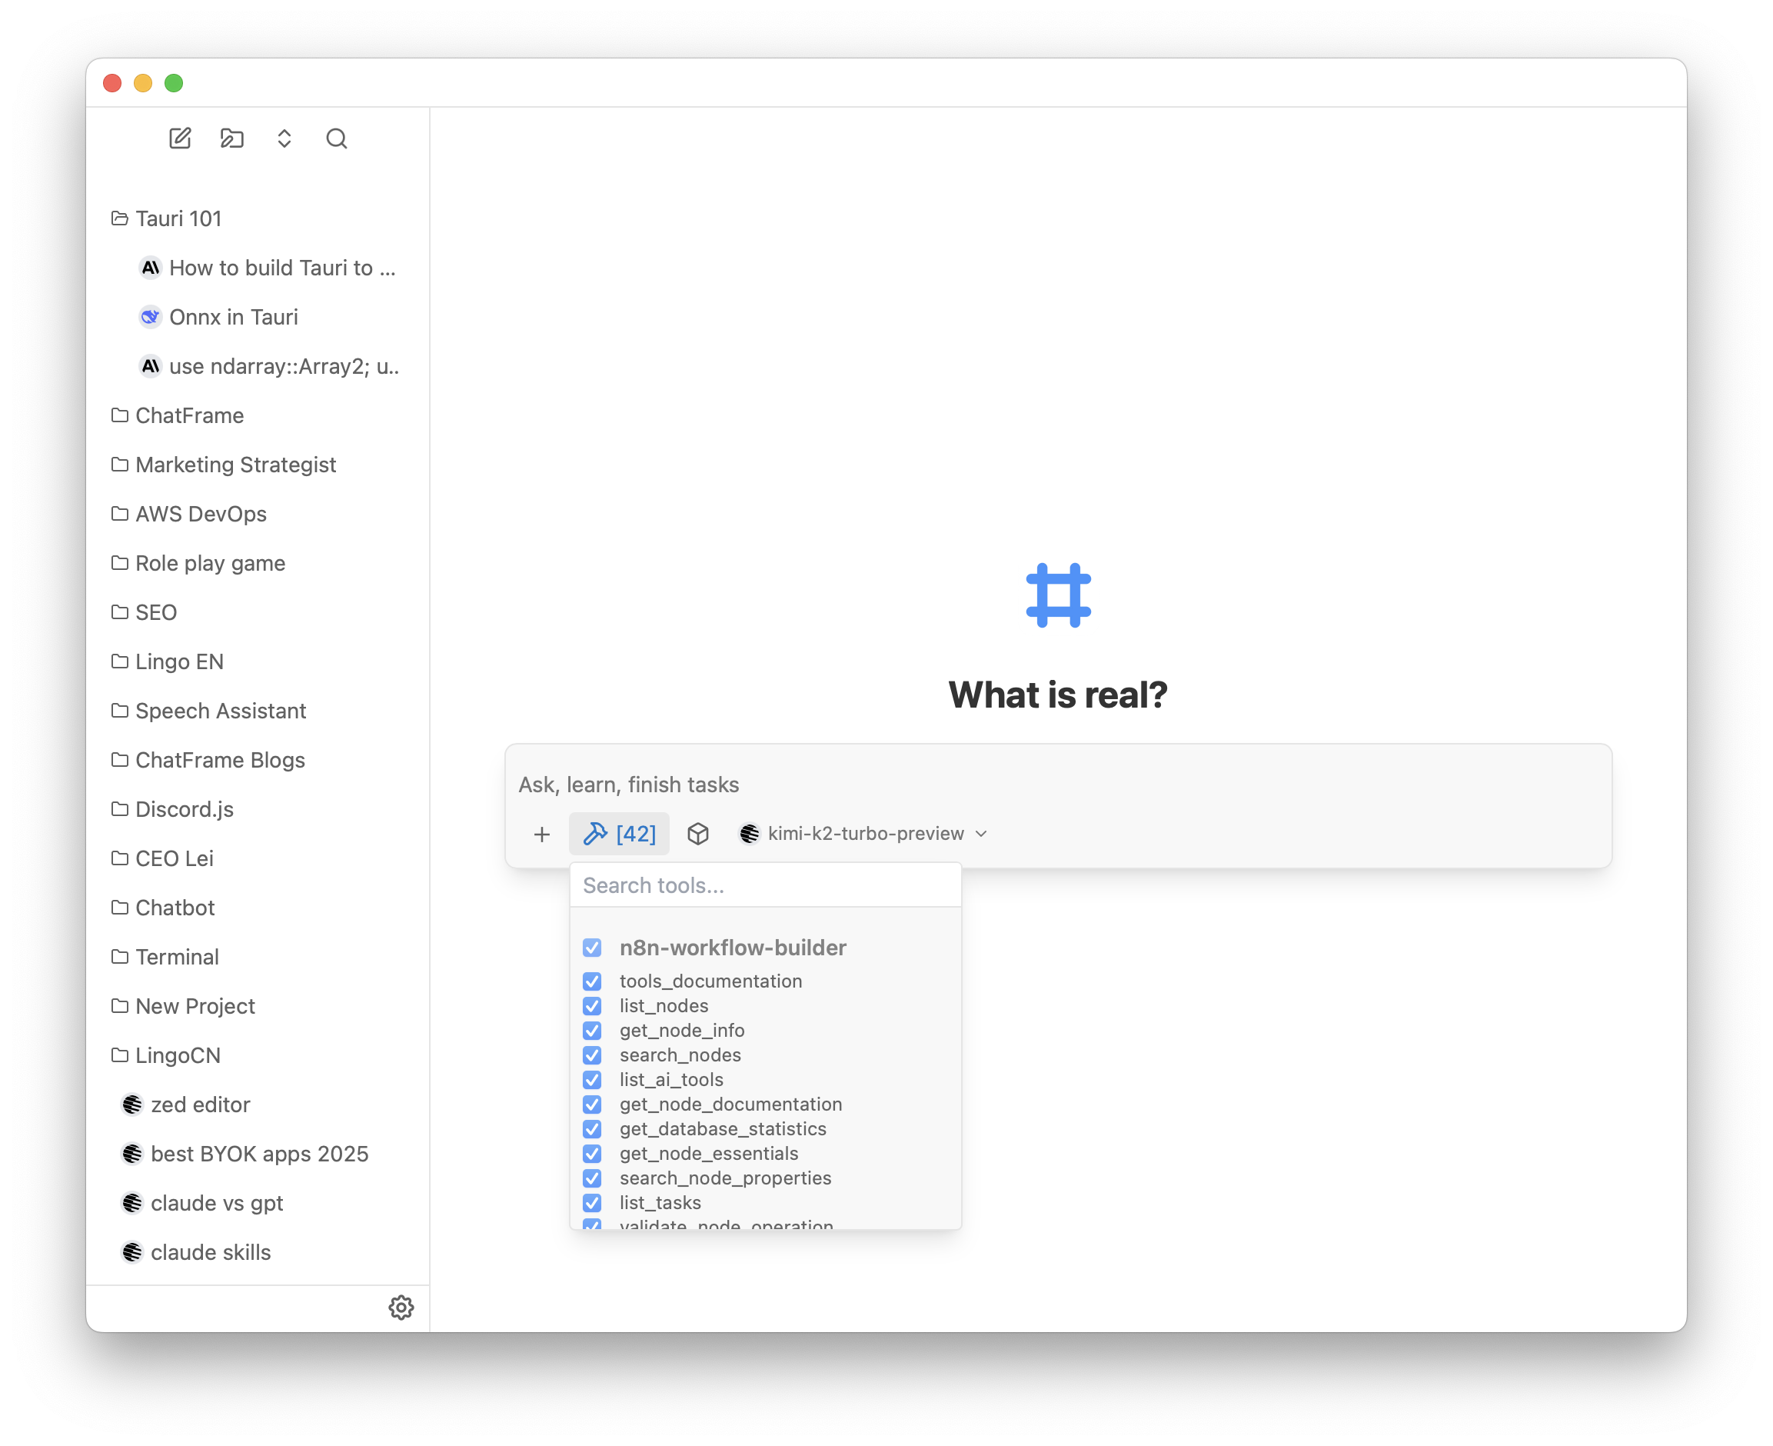
Task: Expand the AWS DevOps folder
Action: tap(201, 514)
